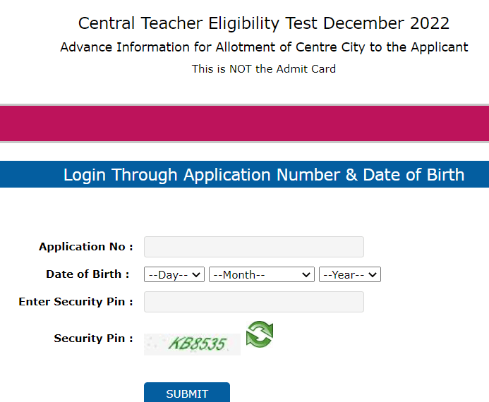
Task: Click the arrow on the --Day-- selector
Action: click(x=196, y=274)
